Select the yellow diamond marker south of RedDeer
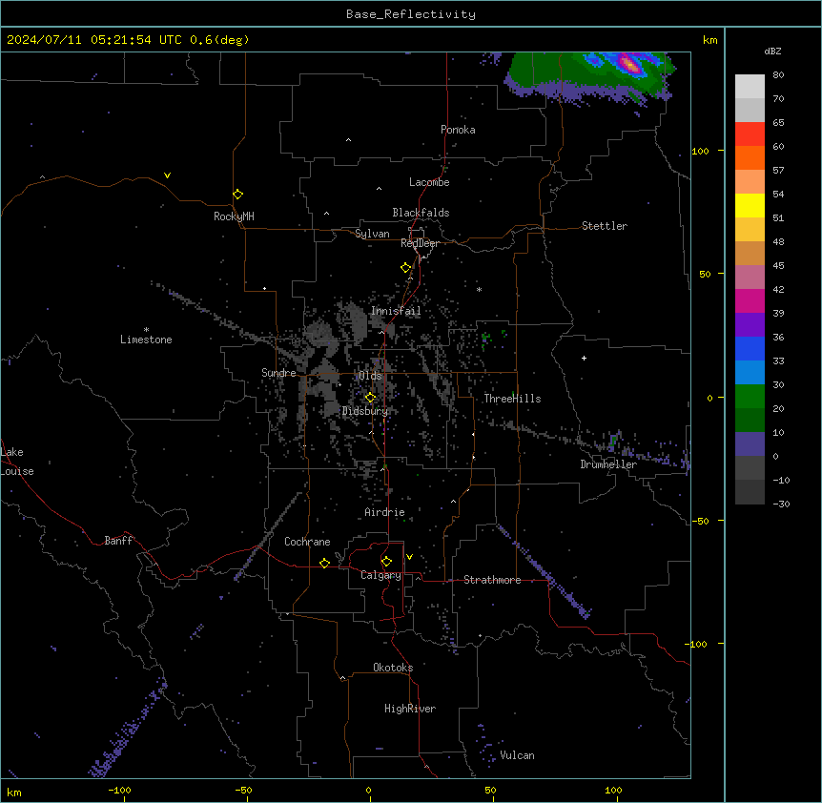Screen dimensions: 822x803 405,268
